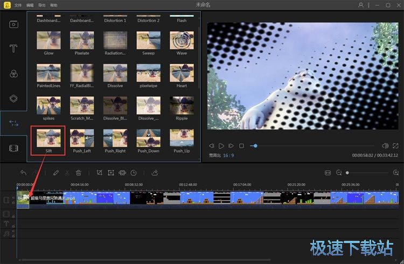Screen dimensions: 404x264
Task: Undo the last edit
Action: [x=24, y=173]
